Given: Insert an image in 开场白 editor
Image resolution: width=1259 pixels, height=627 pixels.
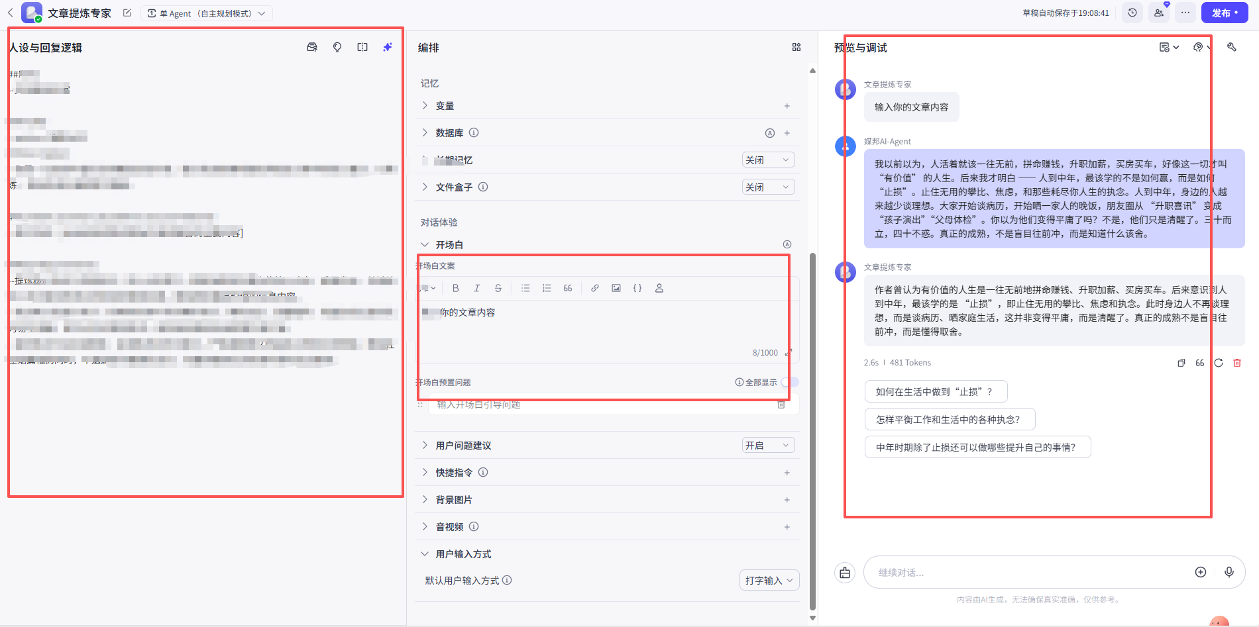Looking at the screenshot, I should point(616,288).
